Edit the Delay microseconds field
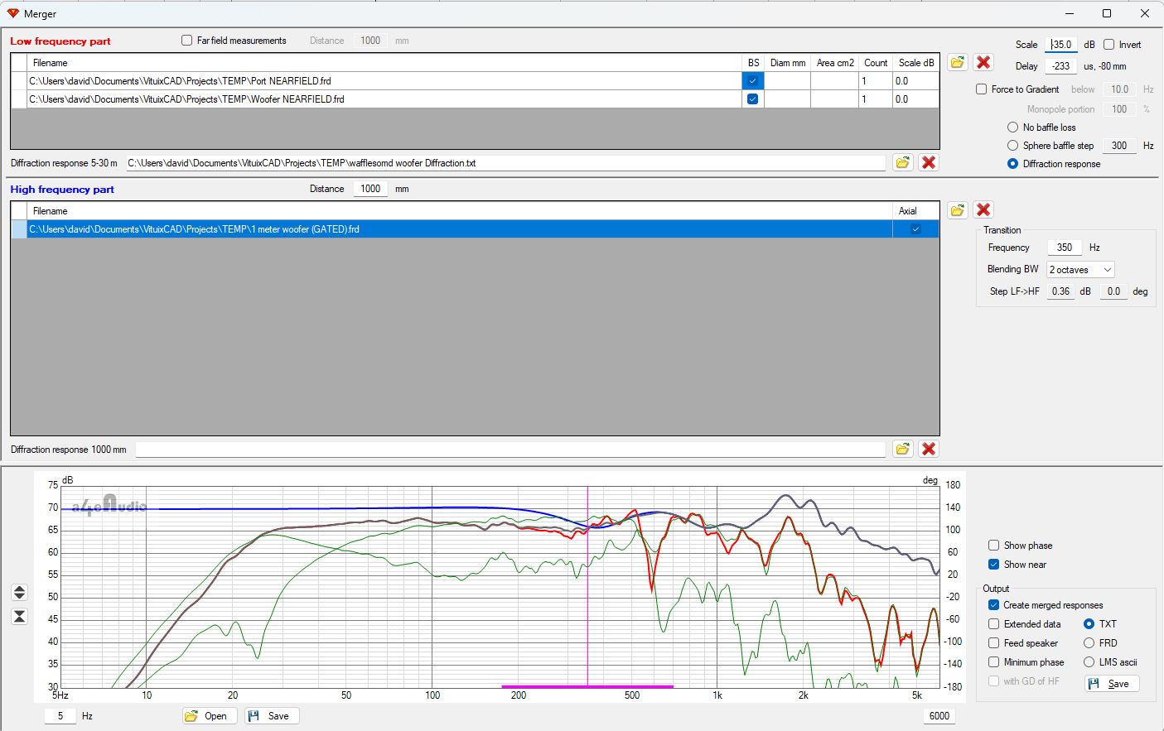 [x=1061, y=66]
